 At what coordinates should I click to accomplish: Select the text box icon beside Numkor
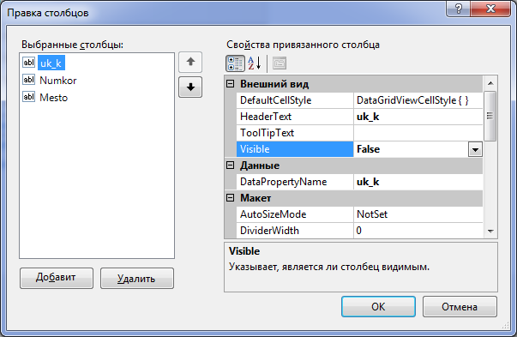click(28, 80)
